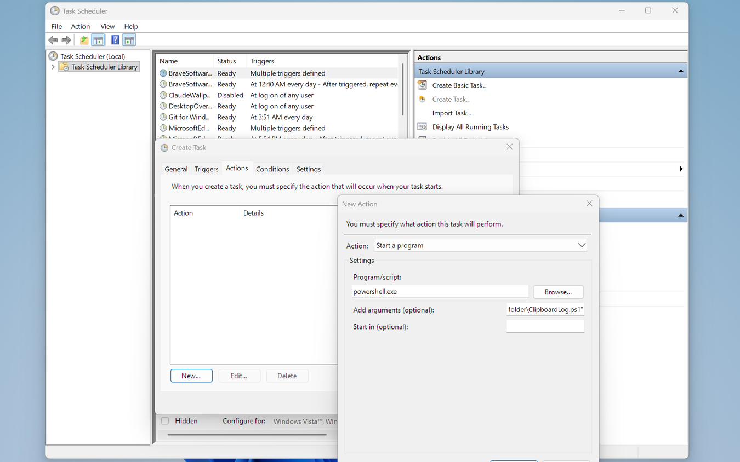Image resolution: width=740 pixels, height=462 pixels.
Task: Close the New Action dialog with X
Action: click(589, 203)
